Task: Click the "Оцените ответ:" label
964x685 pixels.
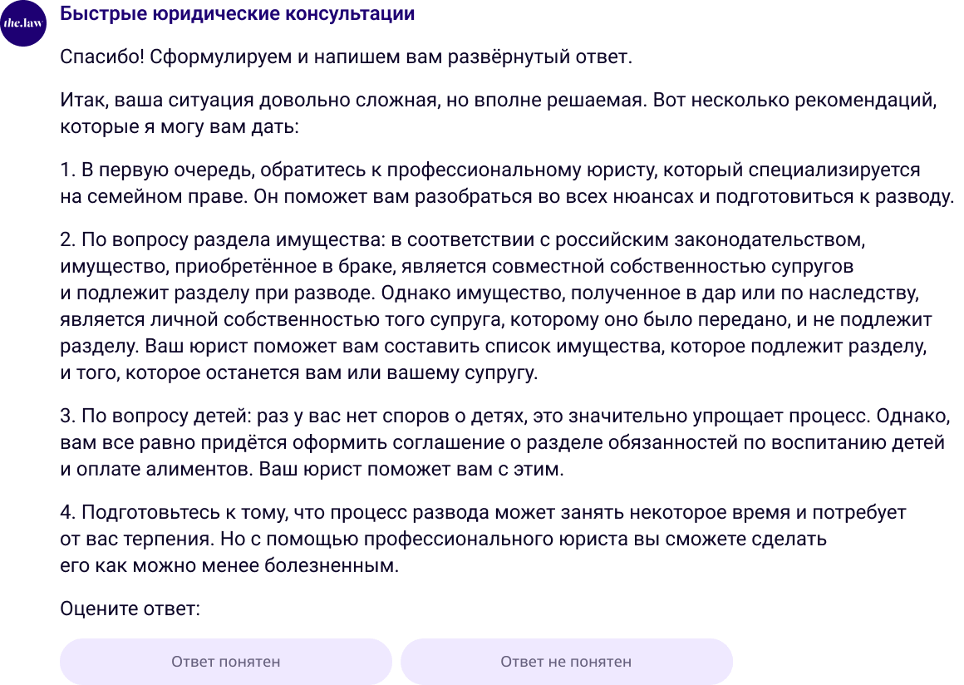Action: click(130, 609)
